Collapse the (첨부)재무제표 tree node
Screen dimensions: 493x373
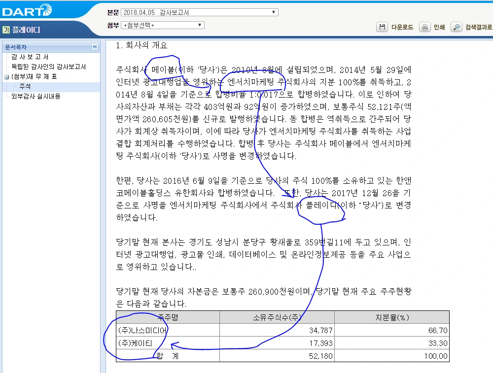pyautogui.click(x=6, y=77)
